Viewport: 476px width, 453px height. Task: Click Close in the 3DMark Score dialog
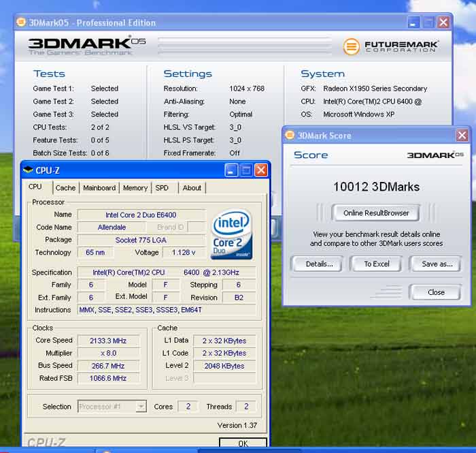(436, 292)
